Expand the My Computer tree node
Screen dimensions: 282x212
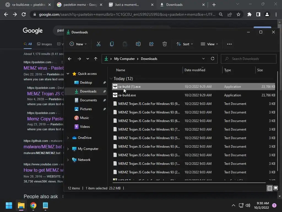click(68, 149)
